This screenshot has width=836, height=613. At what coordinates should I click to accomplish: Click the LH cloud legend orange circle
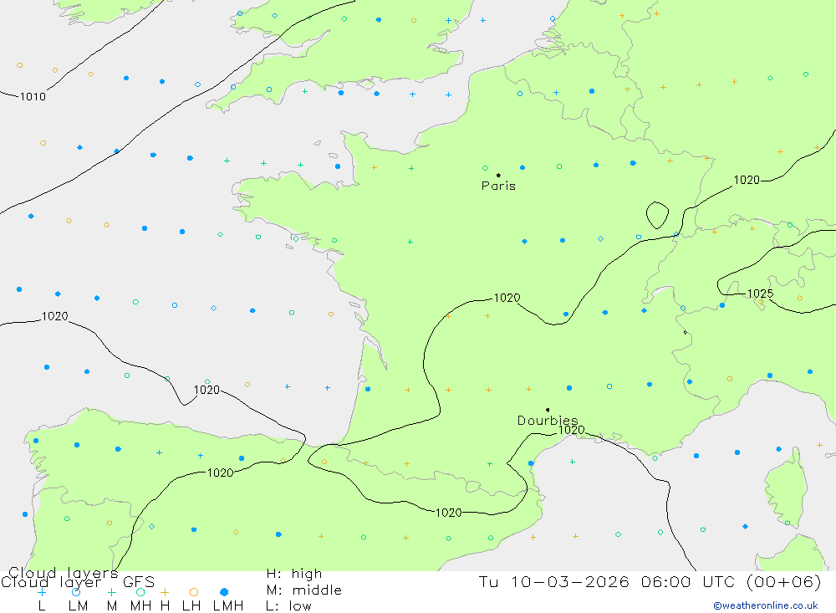(x=194, y=592)
